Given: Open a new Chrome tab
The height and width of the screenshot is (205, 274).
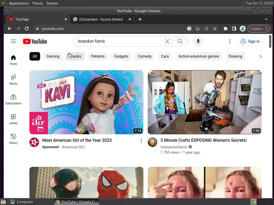Looking at the screenshot, I should pos(140,19).
